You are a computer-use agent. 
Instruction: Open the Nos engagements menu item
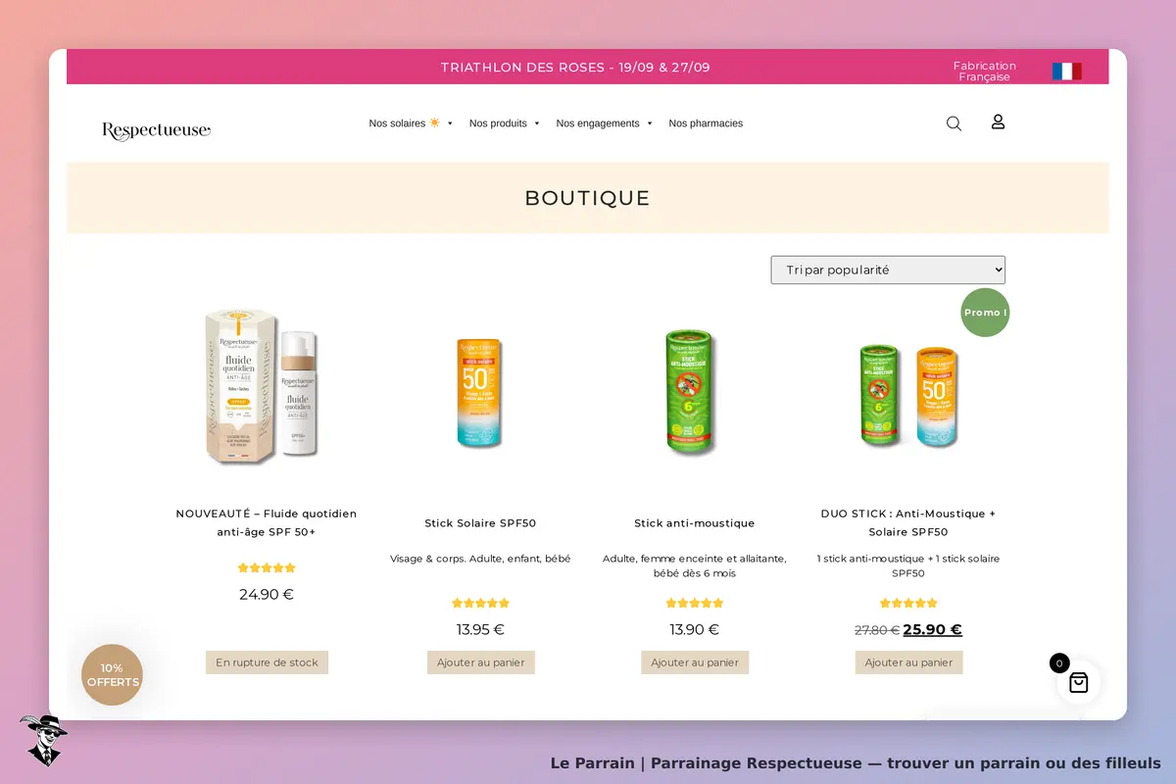click(598, 123)
